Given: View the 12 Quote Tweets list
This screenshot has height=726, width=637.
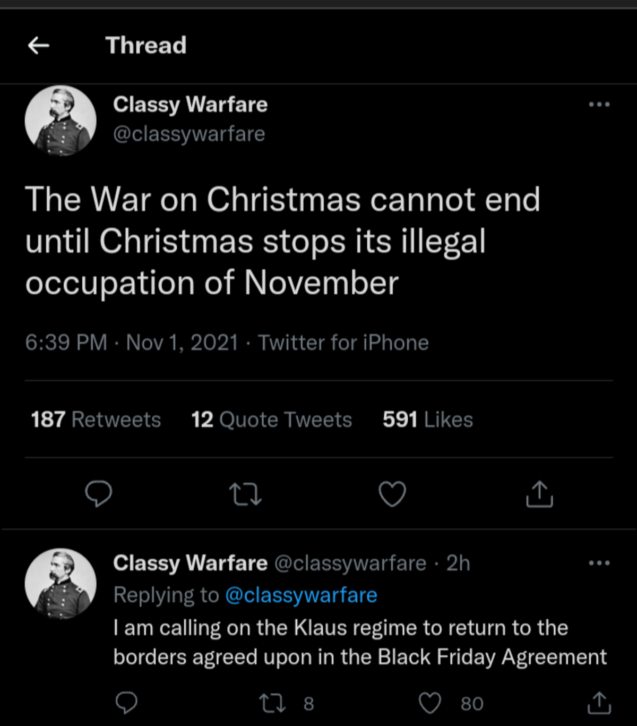Looking at the screenshot, I should 271,420.
